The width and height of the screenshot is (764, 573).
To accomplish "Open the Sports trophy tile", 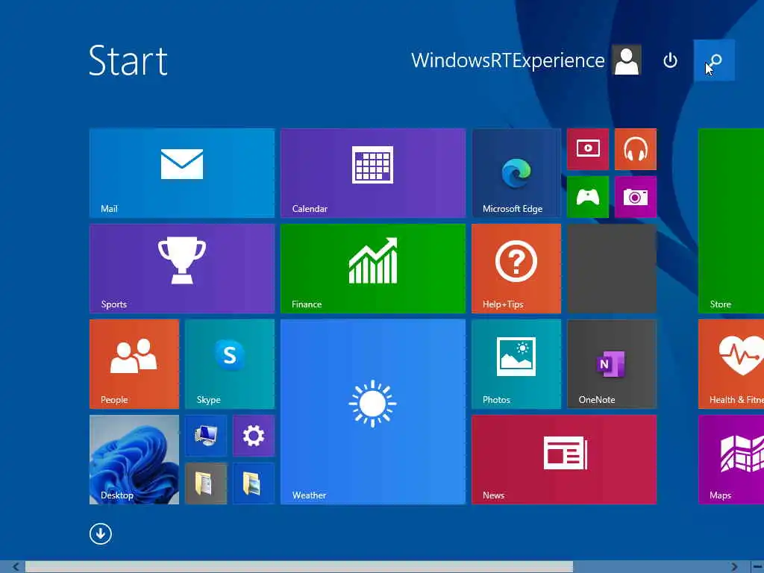I will pos(182,269).
